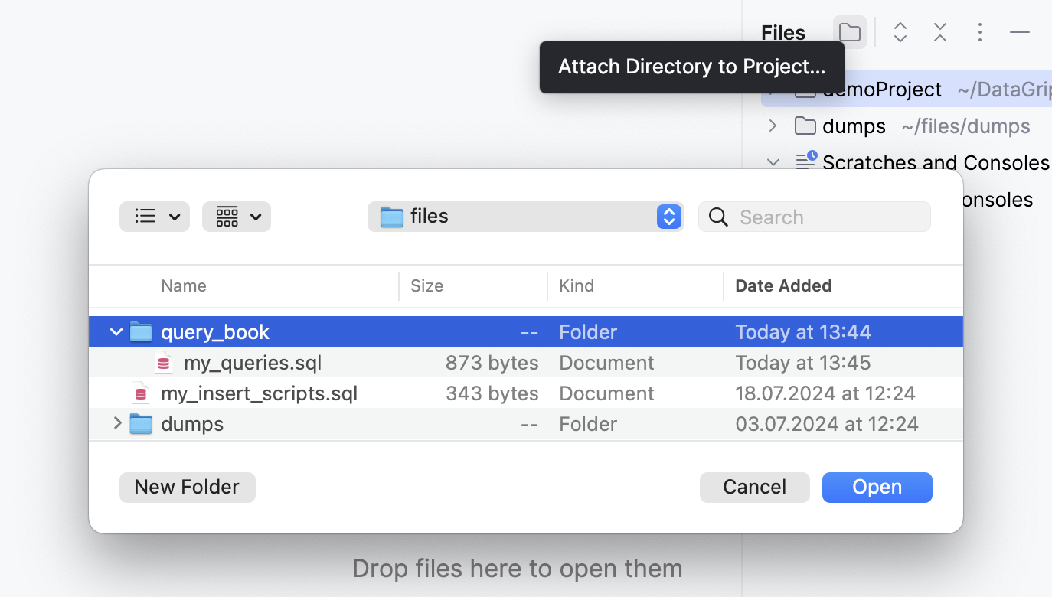Click the demoProject folder icon

[x=805, y=89]
